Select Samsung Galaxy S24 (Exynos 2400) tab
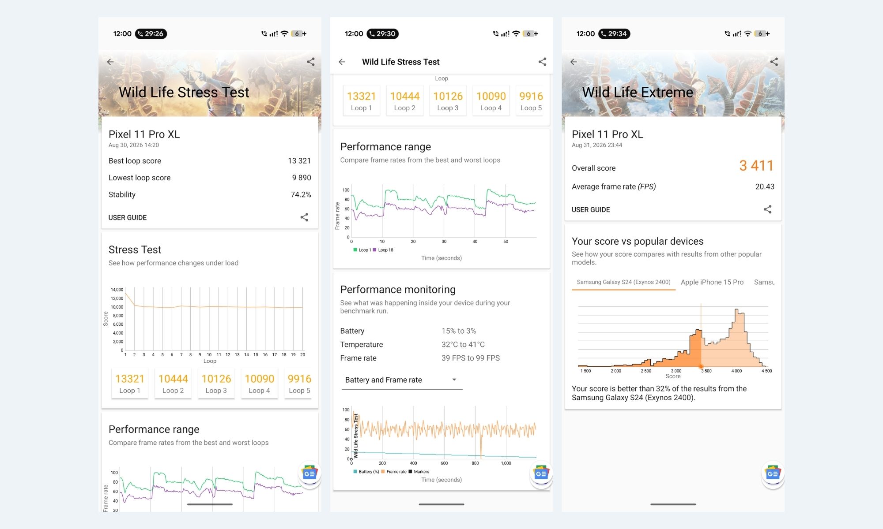Viewport: 883px width, 529px height. tap(623, 282)
